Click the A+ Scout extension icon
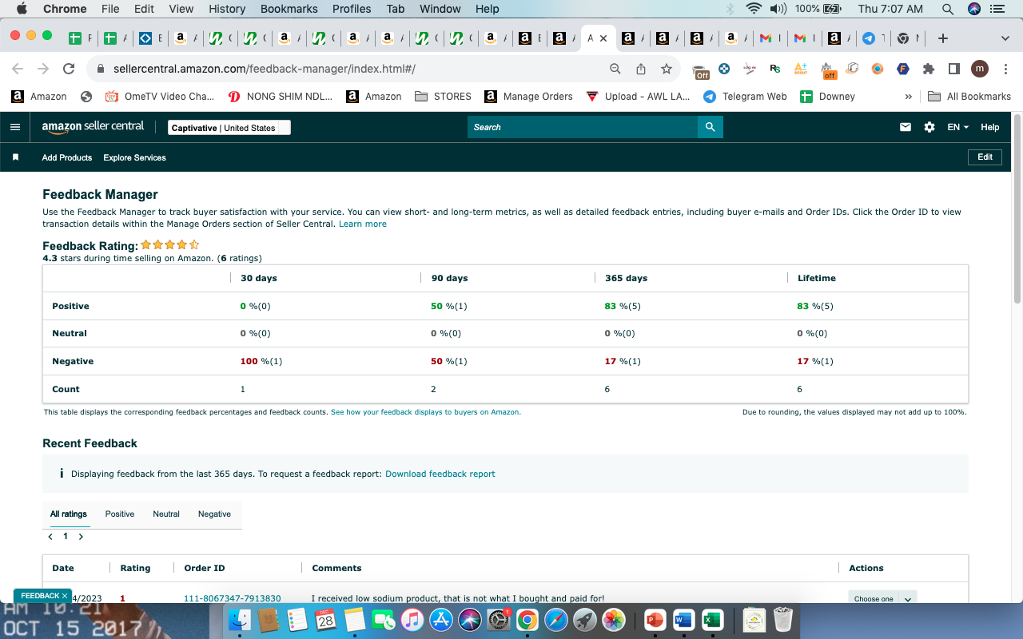 [x=800, y=69]
